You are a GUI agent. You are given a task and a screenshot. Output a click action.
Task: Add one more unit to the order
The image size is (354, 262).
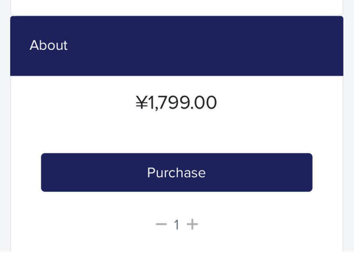pyautogui.click(x=192, y=224)
